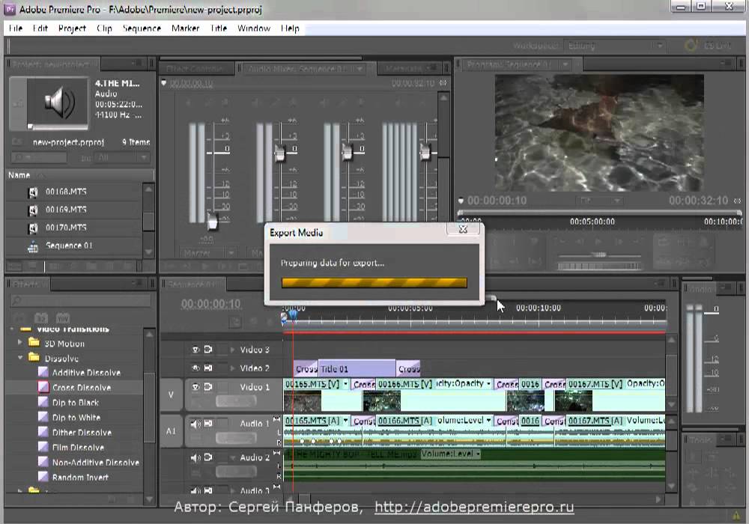Select the Non-Additive Dissolve transition icon
The image size is (749, 524).
point(43,462)
